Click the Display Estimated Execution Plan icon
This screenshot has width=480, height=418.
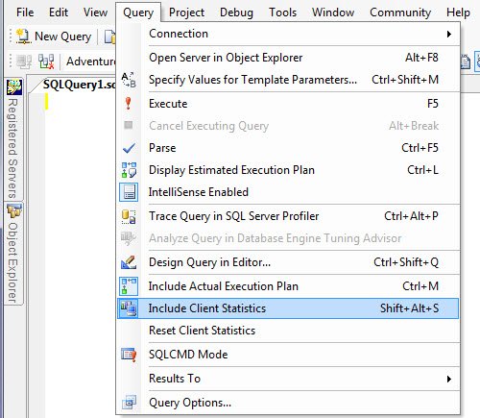[129, 170]
